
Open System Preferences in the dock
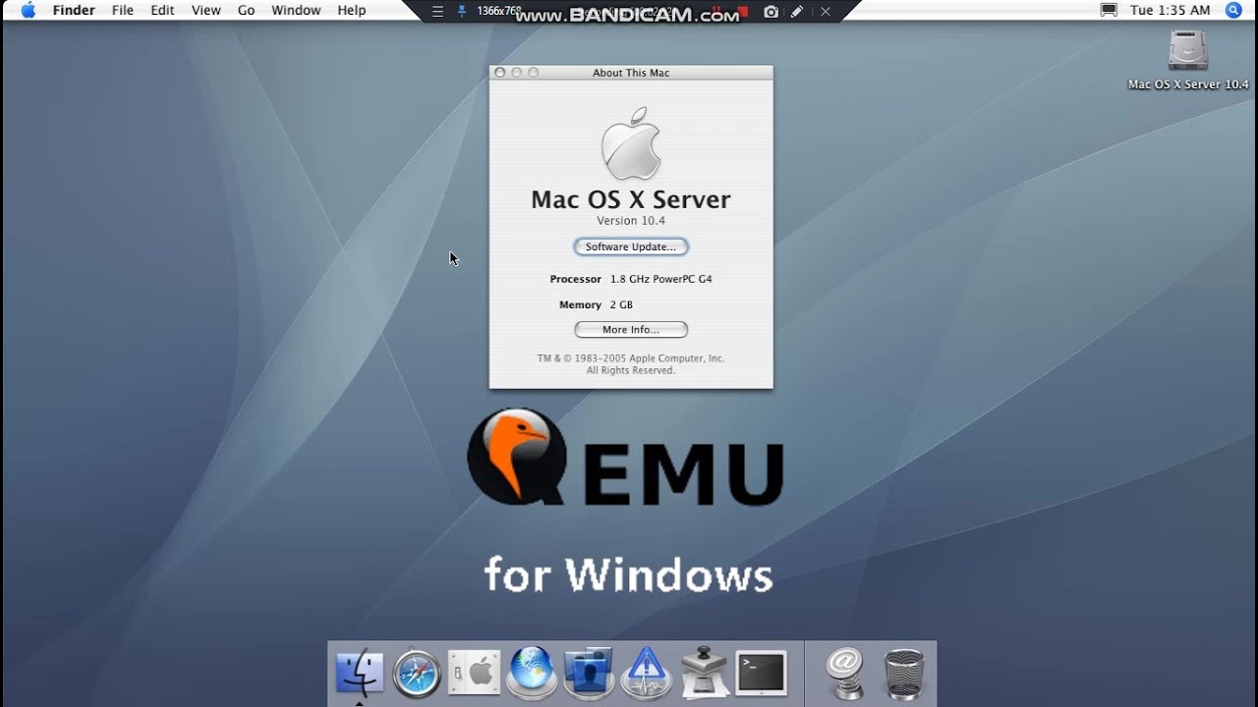click(475, 674)
